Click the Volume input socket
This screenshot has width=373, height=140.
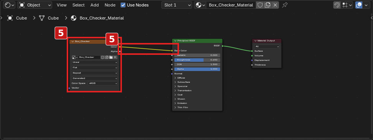[x=252, y=56]
